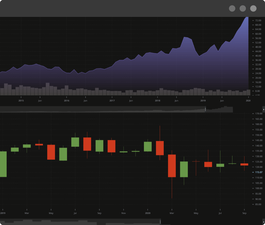
Task: Click the leftmost window control dot
Action: 232,8
